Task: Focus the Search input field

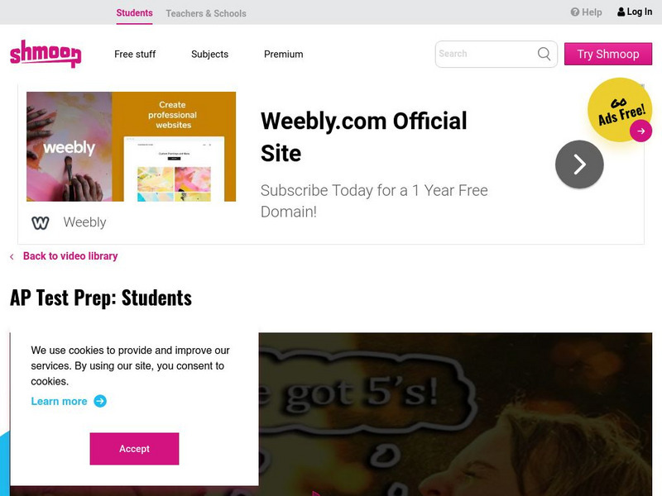Action: [486, 54]
